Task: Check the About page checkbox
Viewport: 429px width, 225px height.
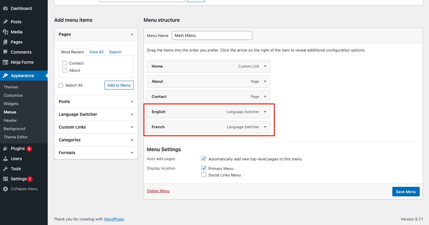Action: coord(65,70)
